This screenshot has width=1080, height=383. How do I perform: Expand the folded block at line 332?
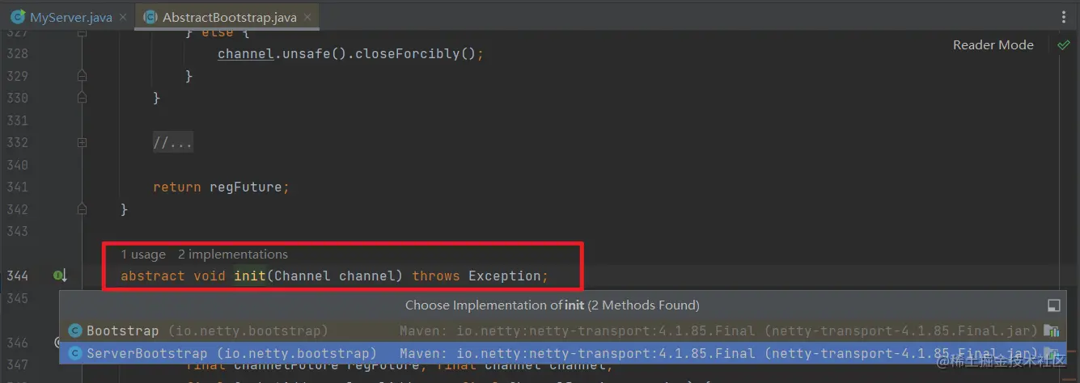pos(82,142)
